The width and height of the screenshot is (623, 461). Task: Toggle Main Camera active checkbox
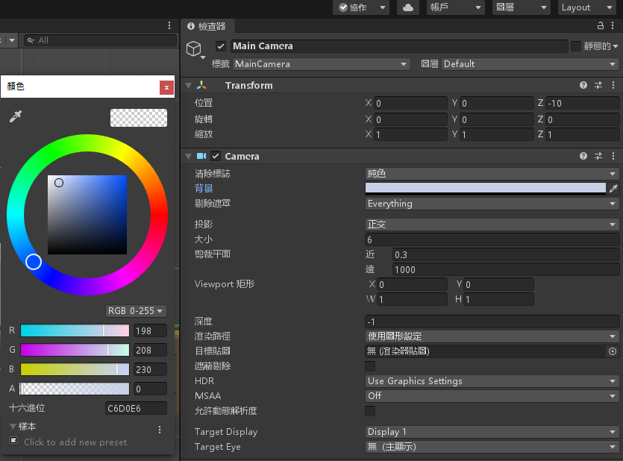tap(220, 46)
